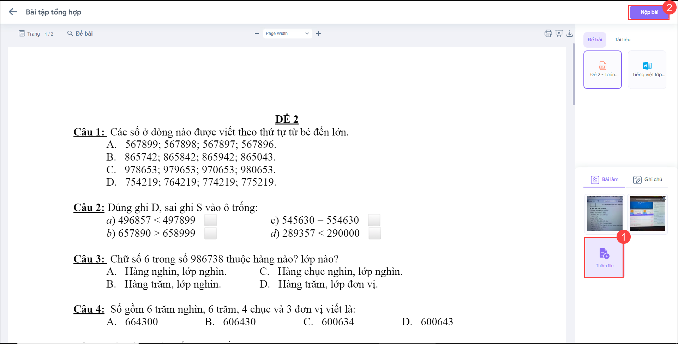The height and width of the screenshot is (344, 678).
Task: Select Câu 3 answer B. Hàng trăm, lớp nghìn
Action: click(164, 284)
